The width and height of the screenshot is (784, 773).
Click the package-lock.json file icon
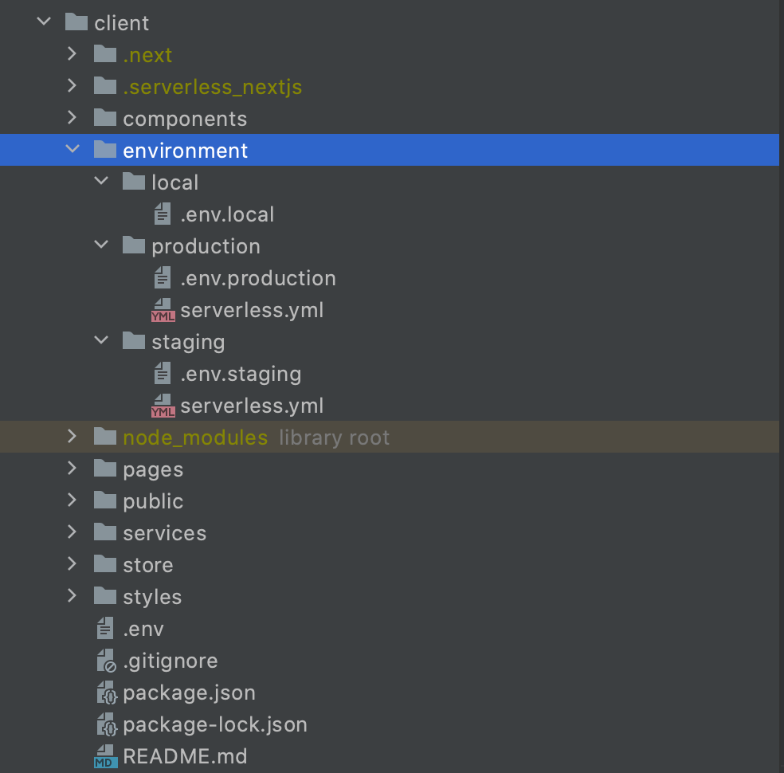tap(105, 724)
